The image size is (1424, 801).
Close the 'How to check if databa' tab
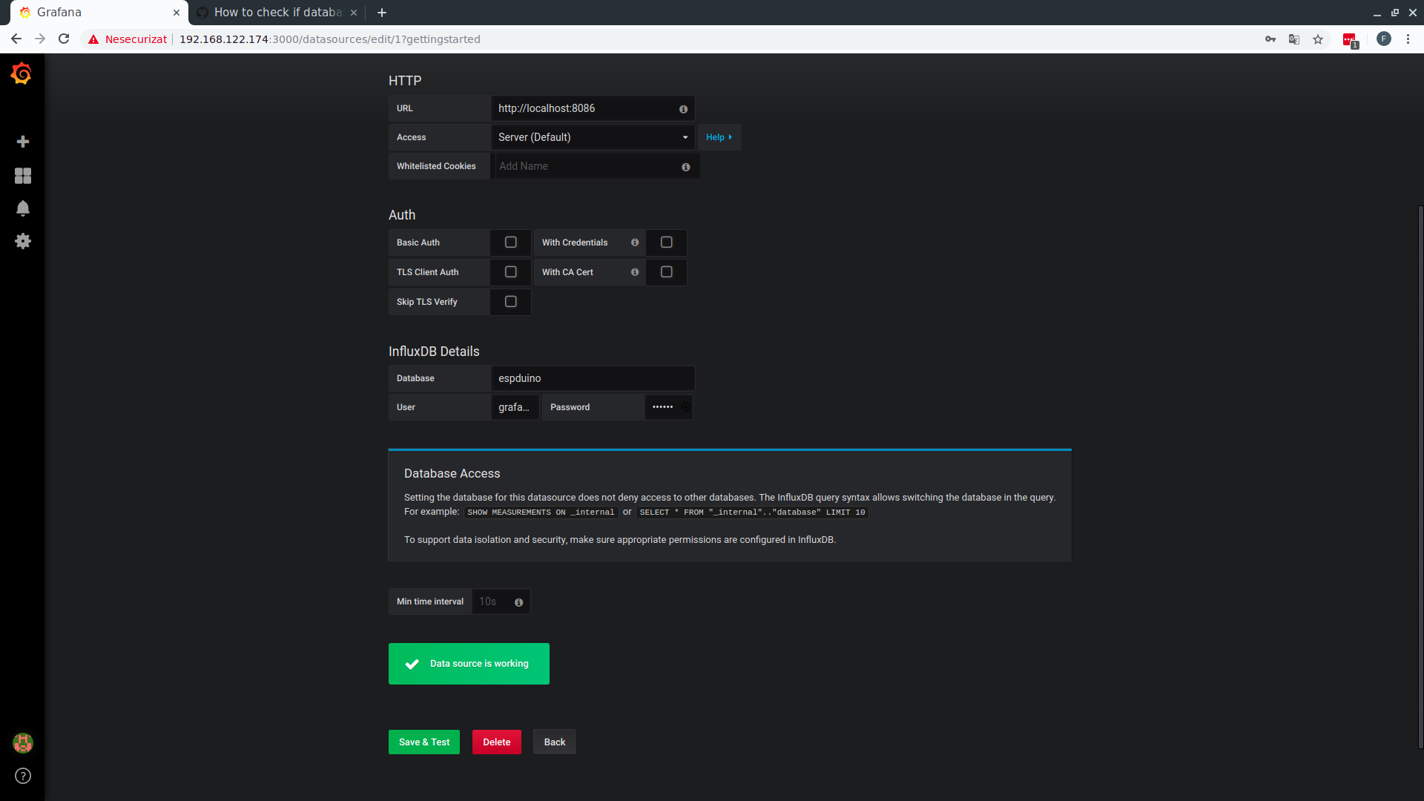coord(354,13)
